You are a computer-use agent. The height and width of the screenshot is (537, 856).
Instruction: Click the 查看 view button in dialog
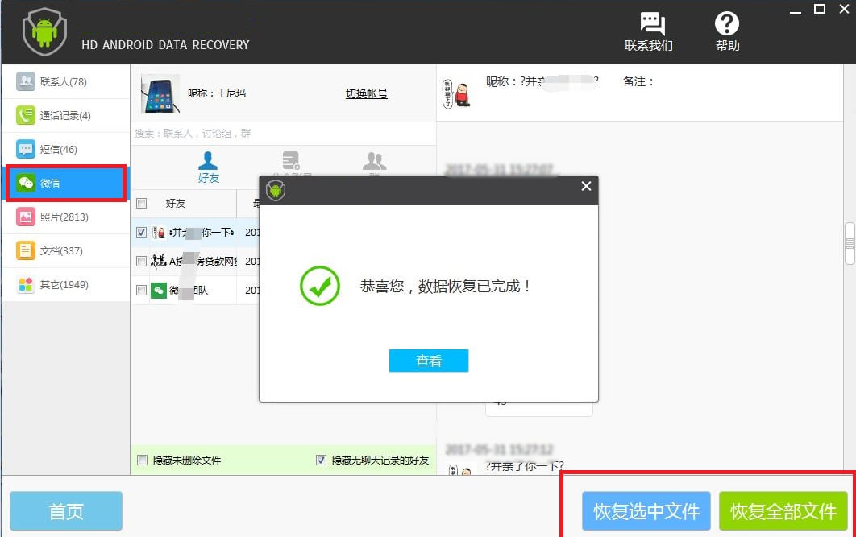[x=428, y=361]
